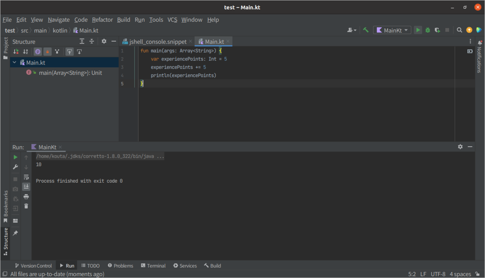Restore layout icon in Run panel
485x278 pixels.
[x=15, y=221]
